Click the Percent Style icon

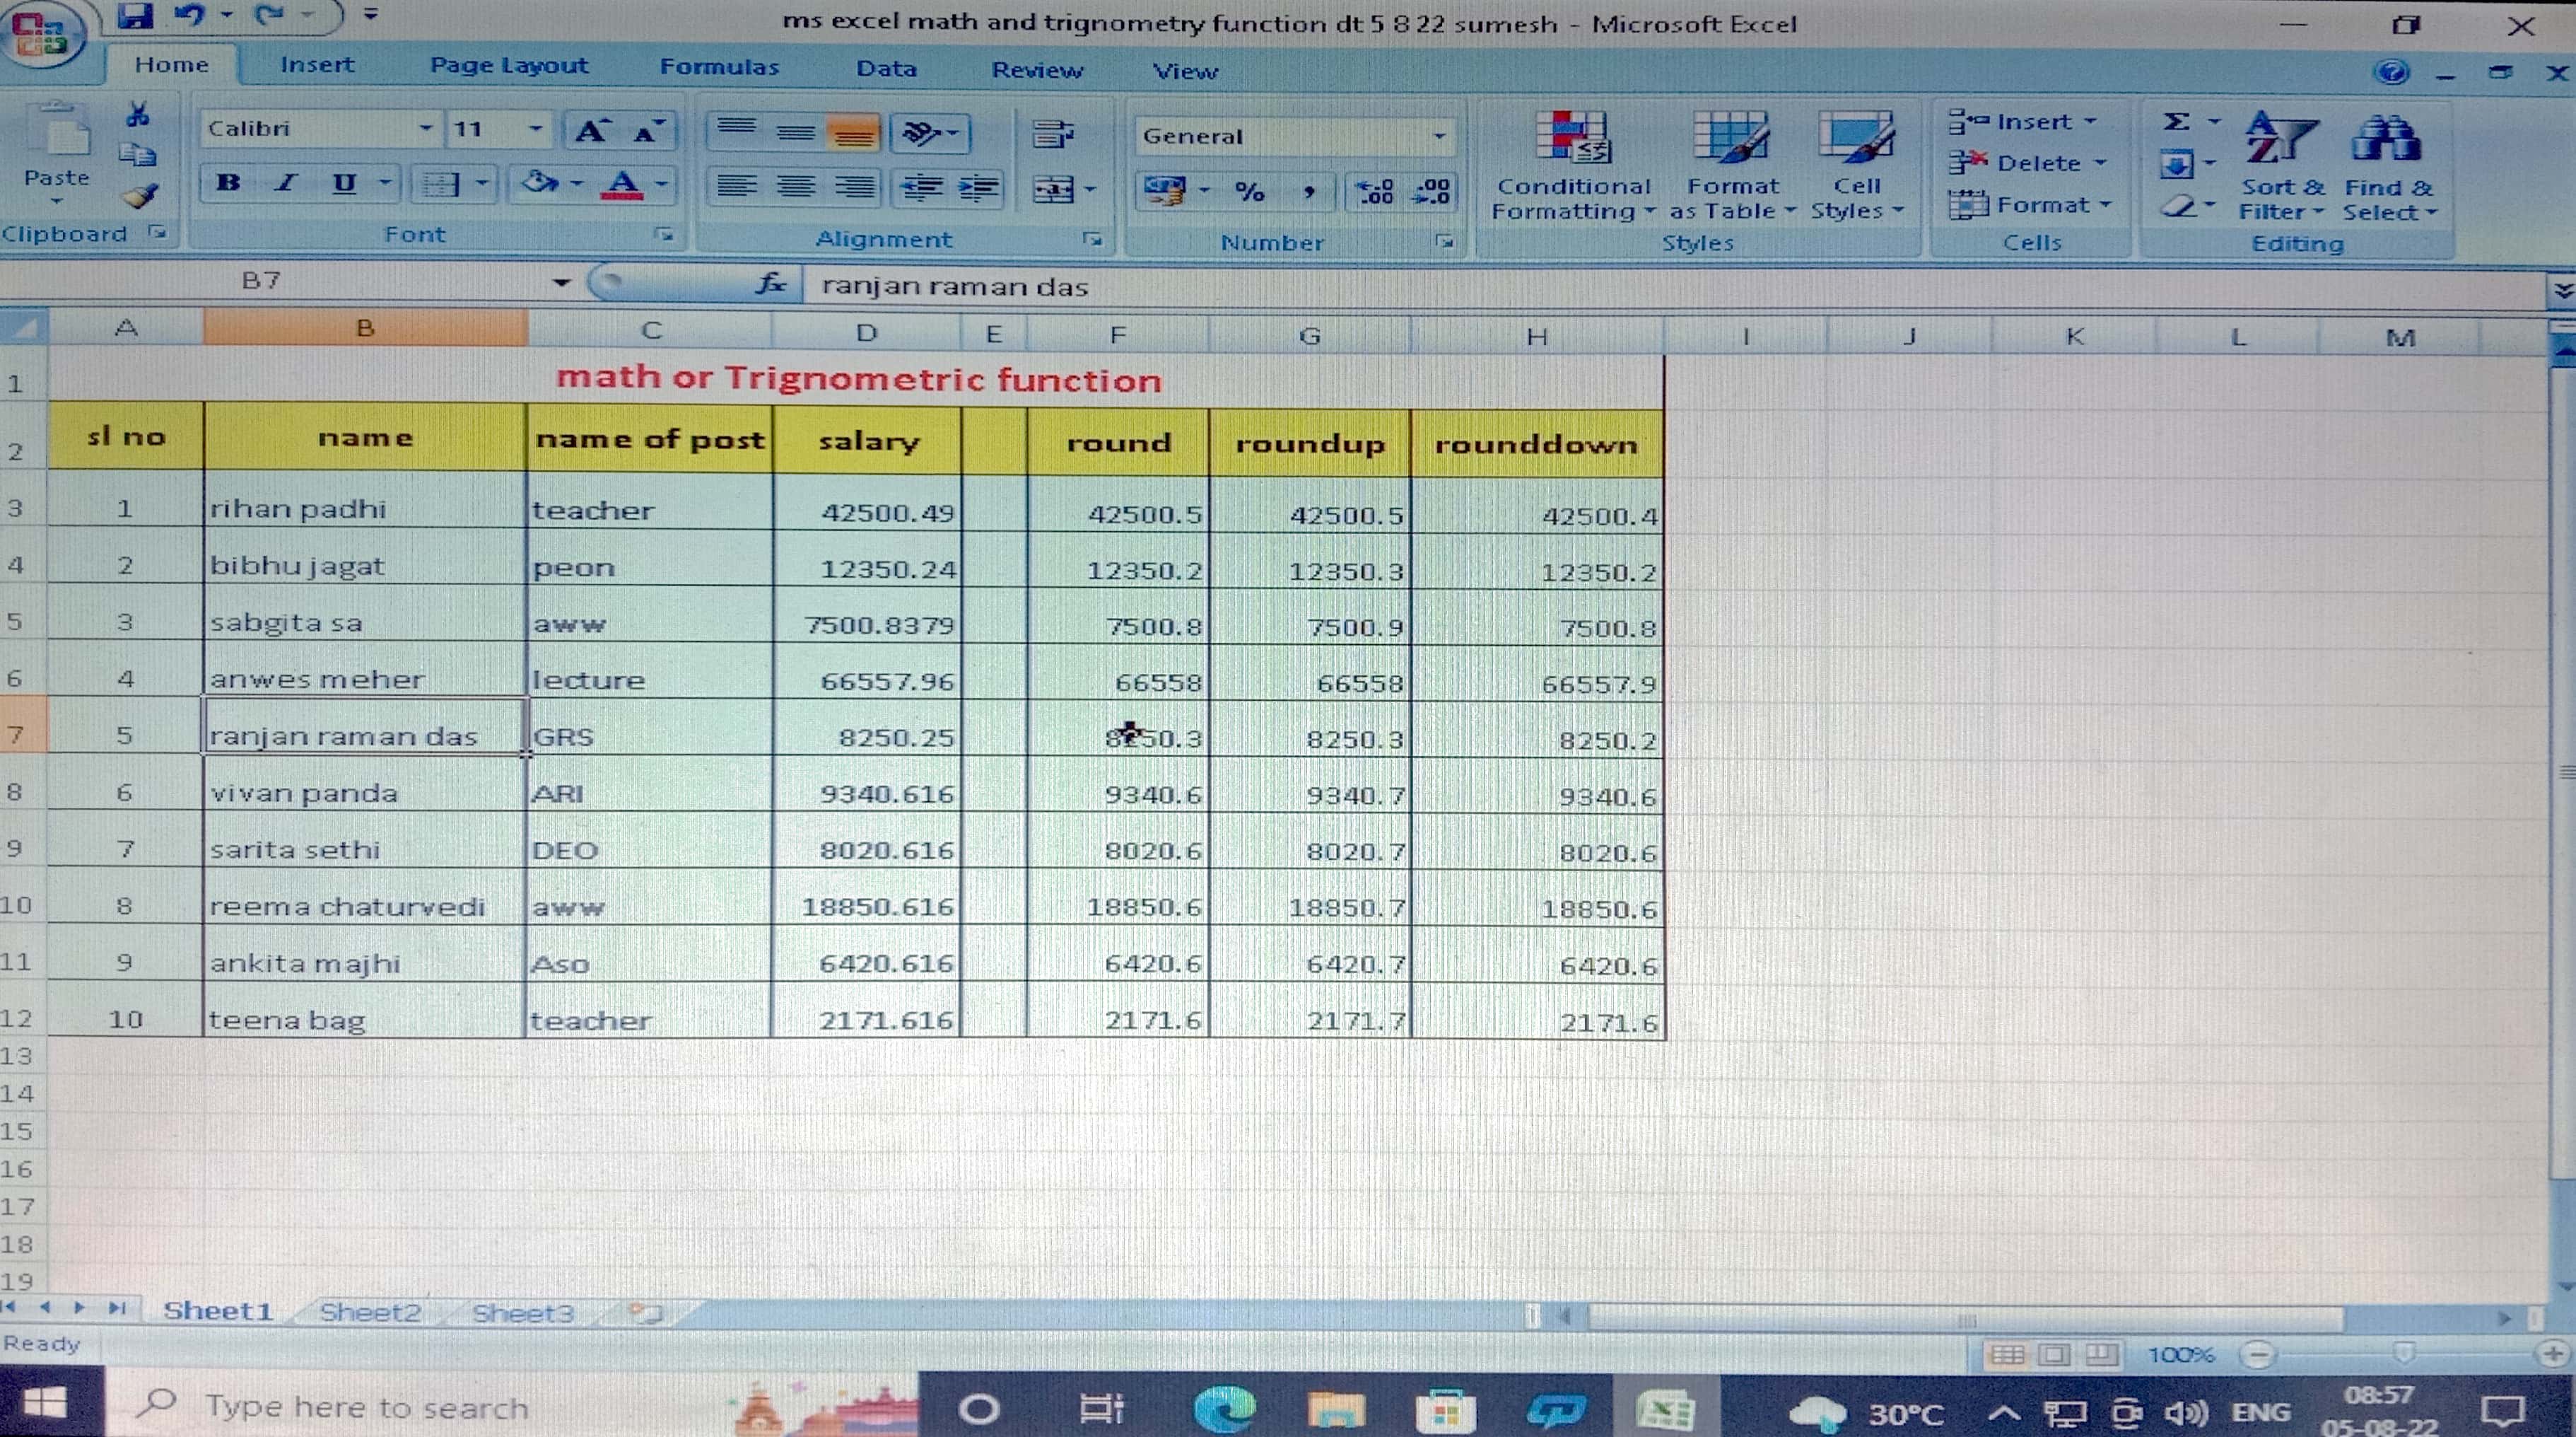point(1249,191)
